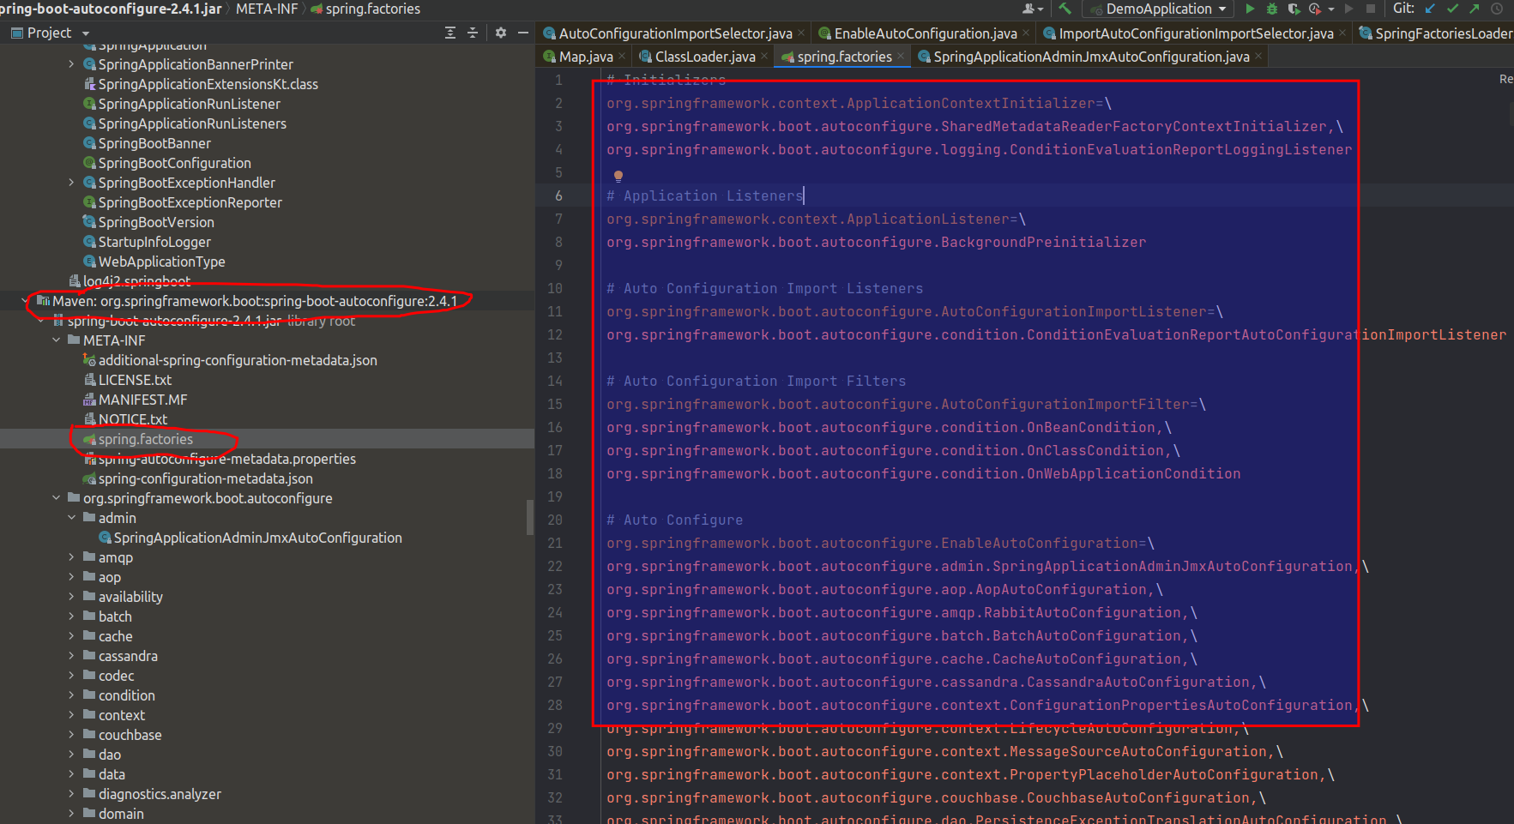1514x824 pixels.
Task: Select the diagnostics.analyzer package
Action: tap(160, 794)
